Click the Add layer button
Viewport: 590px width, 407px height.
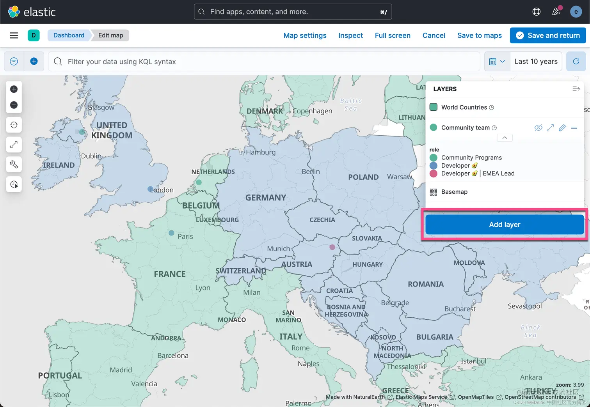(x=505, y=225)
